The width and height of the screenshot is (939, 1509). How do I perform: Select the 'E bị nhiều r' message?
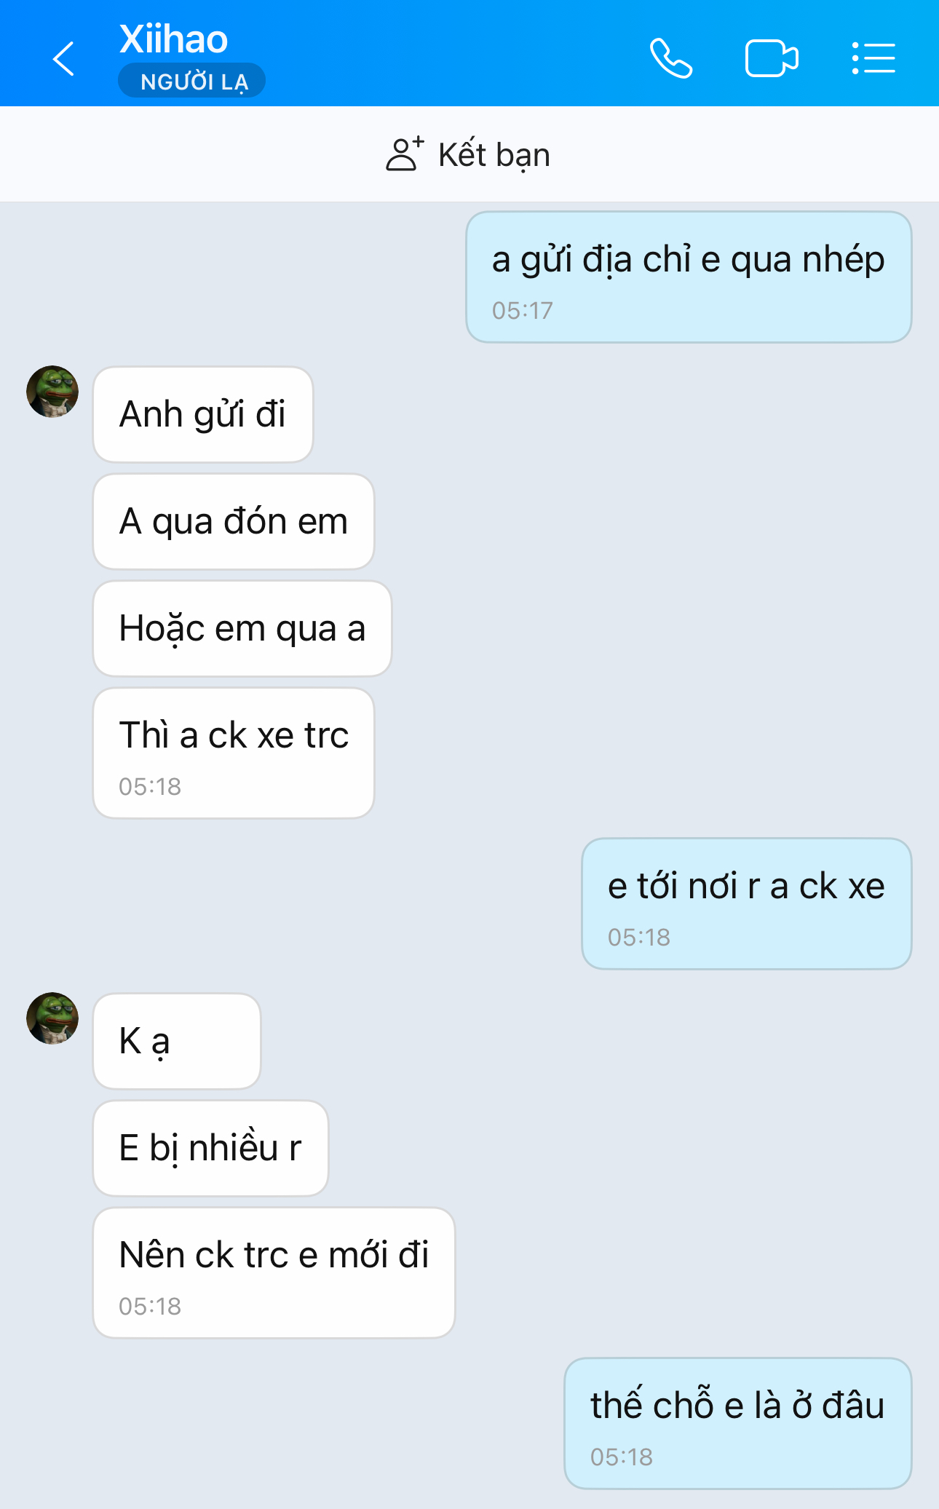coord(211,1148)
